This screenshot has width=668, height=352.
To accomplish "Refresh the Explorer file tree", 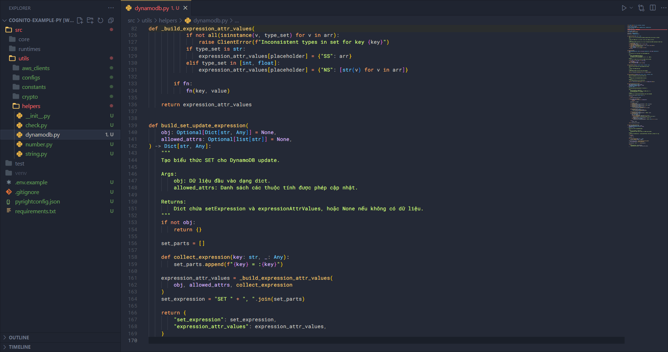I will (x=101, y=21).
